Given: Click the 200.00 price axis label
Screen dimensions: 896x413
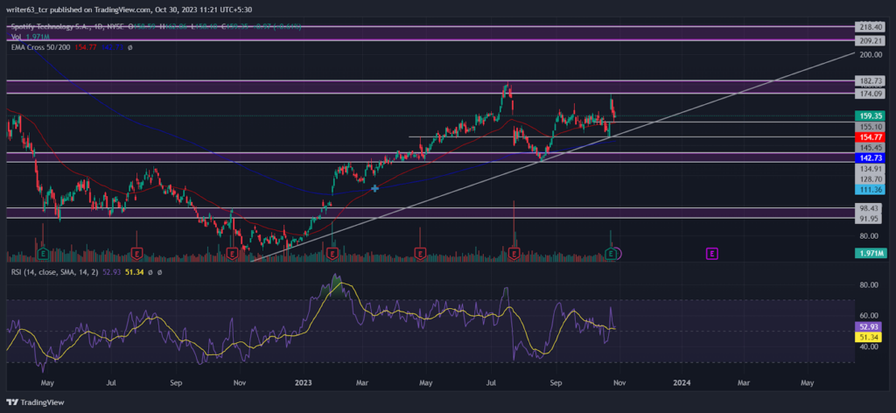Looking at the screenshot, I should point(871,55).
